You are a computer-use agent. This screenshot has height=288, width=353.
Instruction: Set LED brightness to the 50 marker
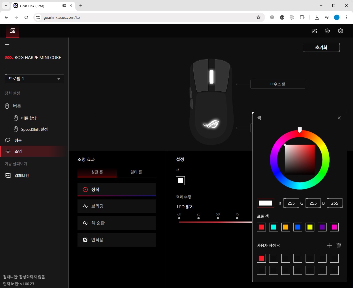[218, 218]
